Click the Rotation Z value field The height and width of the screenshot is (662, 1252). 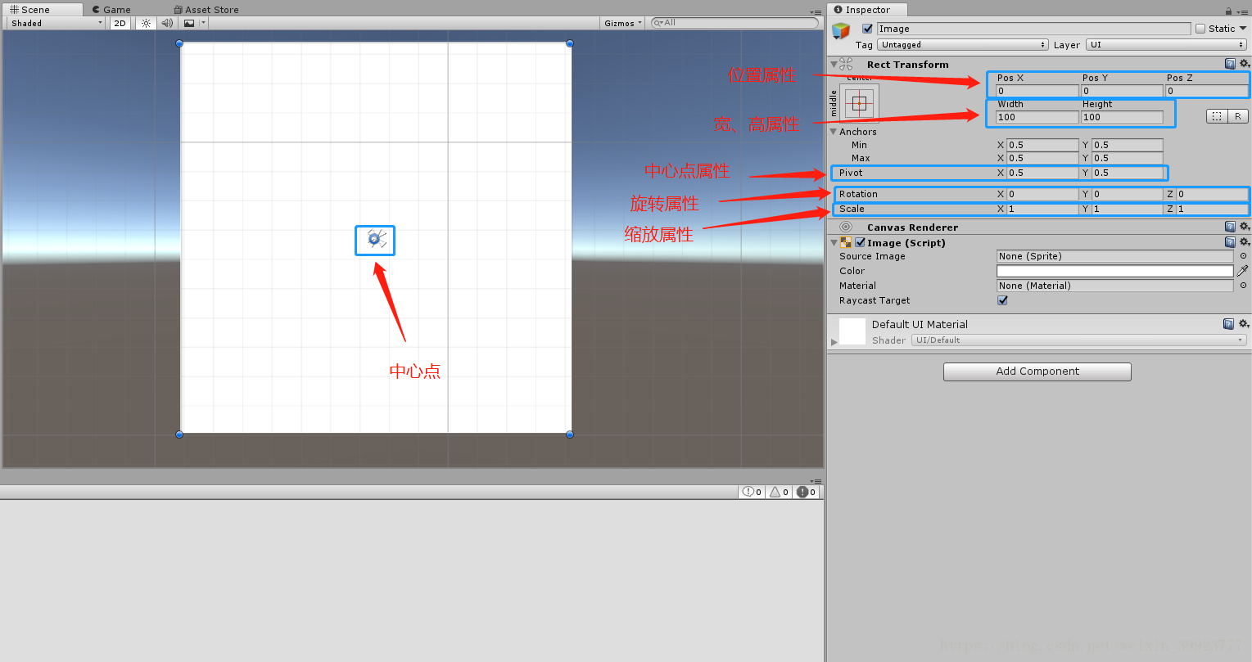(x=1212, y=194)
